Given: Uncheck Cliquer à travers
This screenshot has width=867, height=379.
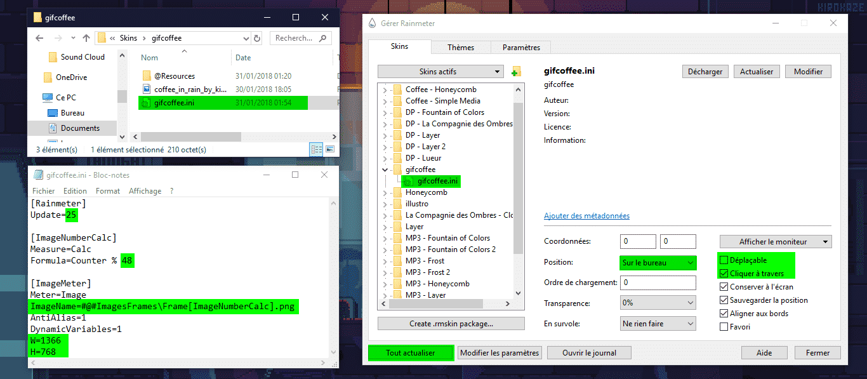Looking at the screenshot, I should (x=724, y=274).
